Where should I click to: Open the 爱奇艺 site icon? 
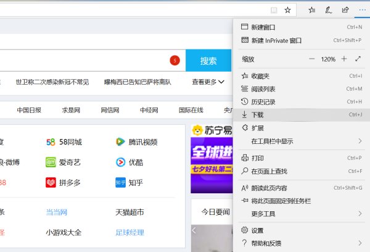51,162
